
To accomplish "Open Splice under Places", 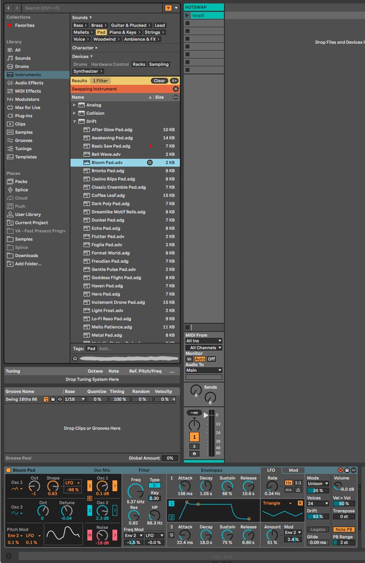I will 21,190.
